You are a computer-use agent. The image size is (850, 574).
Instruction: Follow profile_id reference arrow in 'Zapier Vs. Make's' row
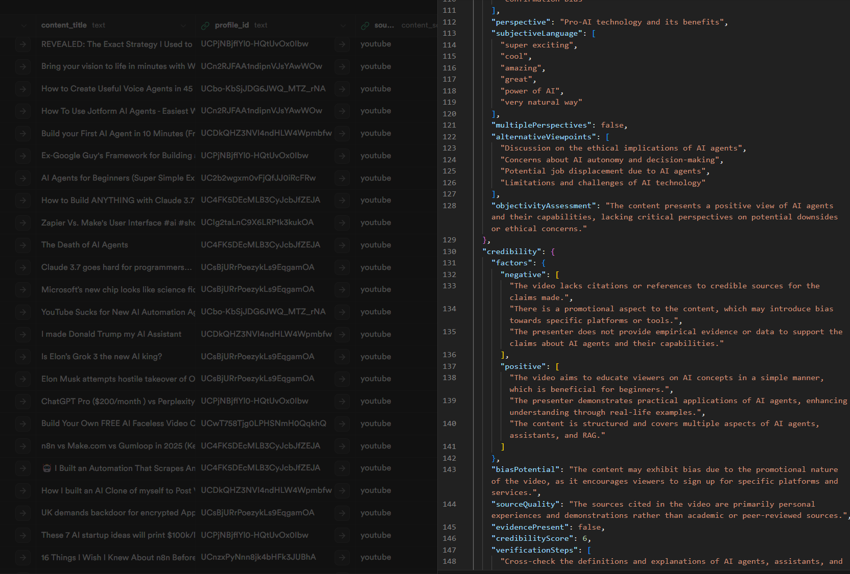point(342,223)
